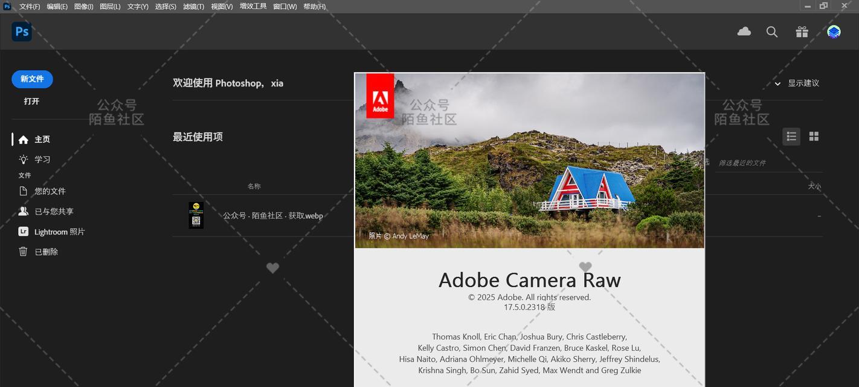Open the 增效工具 menu
The width and height of the screenshot is (859, 387).
(x=253, y=7)
